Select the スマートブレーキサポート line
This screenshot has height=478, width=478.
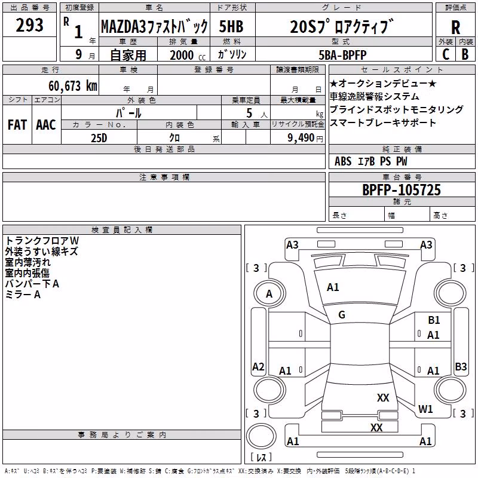point(383,122)
